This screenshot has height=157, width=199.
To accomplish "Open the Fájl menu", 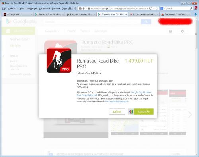I will click(4, 8).
